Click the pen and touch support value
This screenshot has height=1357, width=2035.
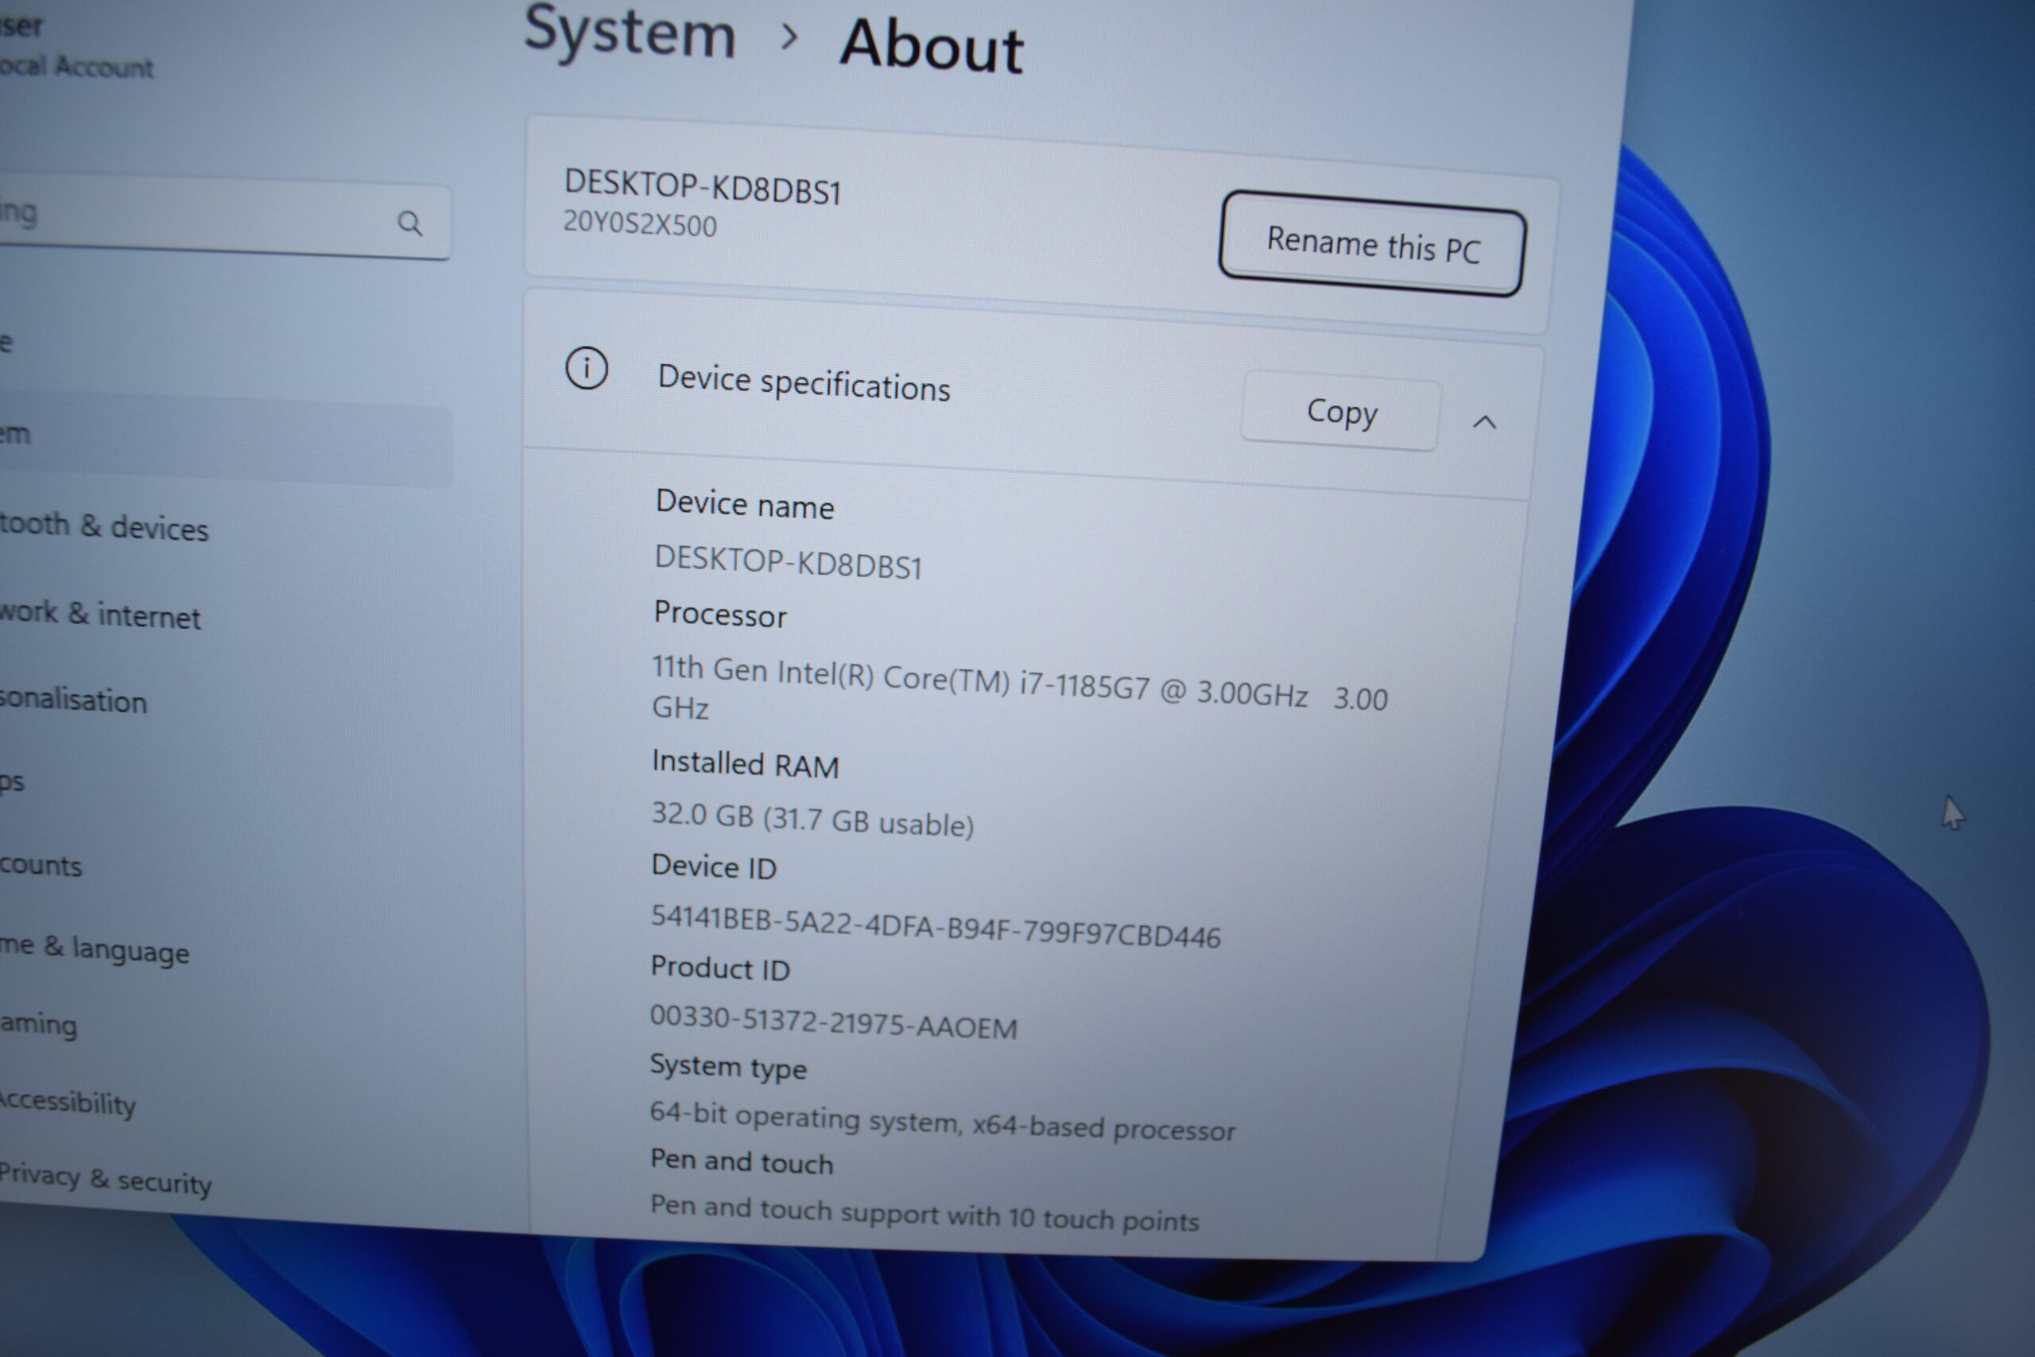tap(924, 1212)
